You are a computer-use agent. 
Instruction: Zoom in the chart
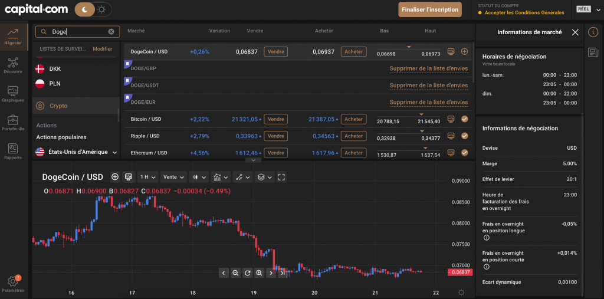pyautogui.click(x=260, y=273)
